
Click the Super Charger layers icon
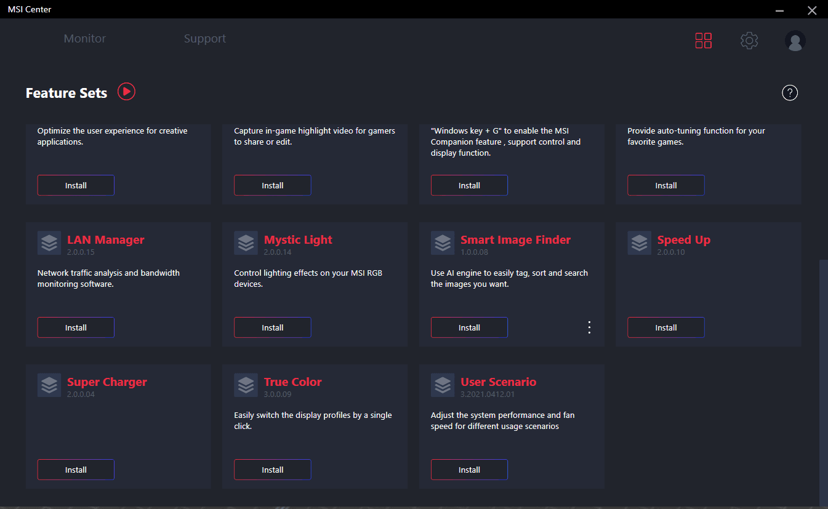(x=49, y=385)
